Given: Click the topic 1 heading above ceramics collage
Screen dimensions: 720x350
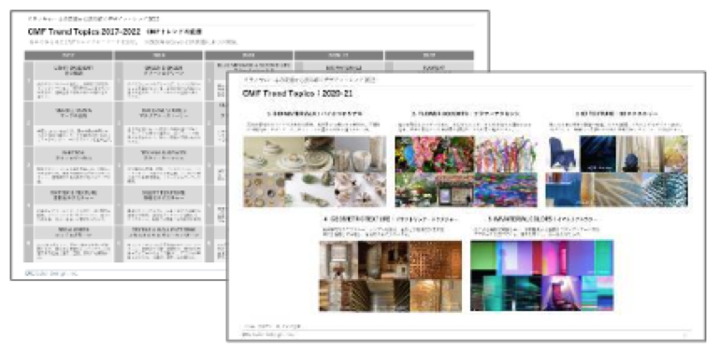Looking at the screenshot, I should coord(314,114).
